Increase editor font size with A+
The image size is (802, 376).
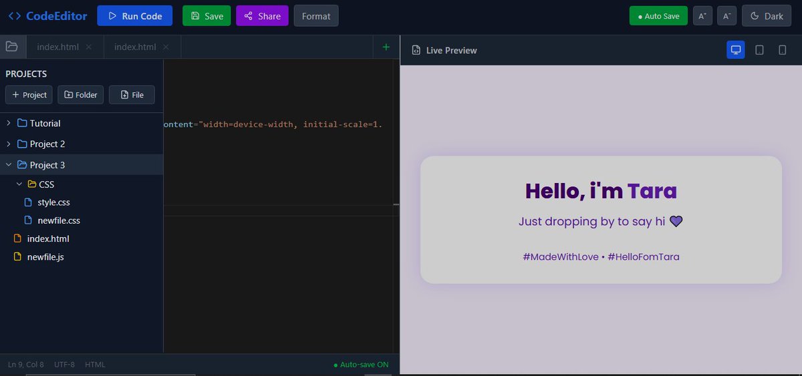[x=702, y=16]
